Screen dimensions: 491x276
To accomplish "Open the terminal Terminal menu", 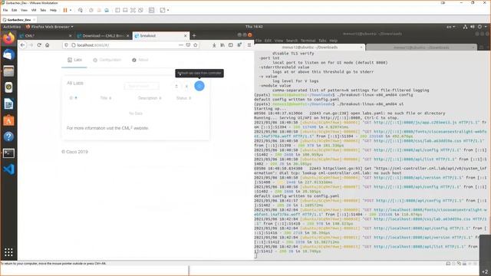I will 308,41.
